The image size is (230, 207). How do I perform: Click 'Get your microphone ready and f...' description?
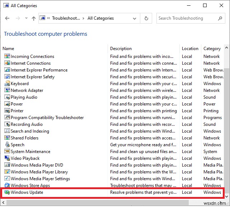pos(143,145)
